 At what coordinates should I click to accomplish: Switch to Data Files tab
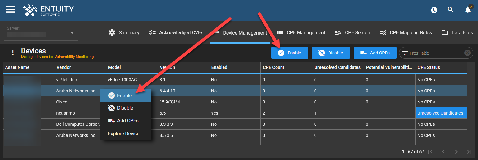(457, 32)
